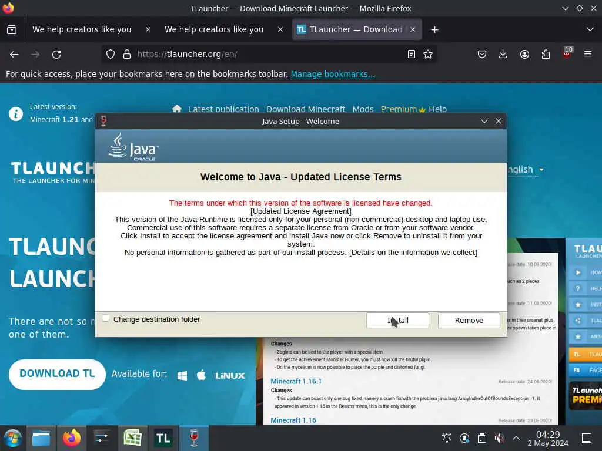Click the TL sidebar item on the right
This screenshot has width=602, height=451.
(x=585, y=354)
